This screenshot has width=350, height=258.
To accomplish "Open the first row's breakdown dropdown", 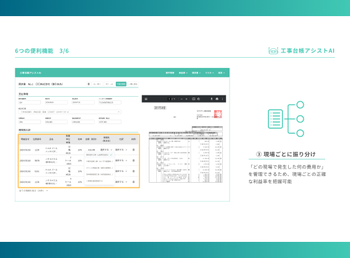I will 121,150.
